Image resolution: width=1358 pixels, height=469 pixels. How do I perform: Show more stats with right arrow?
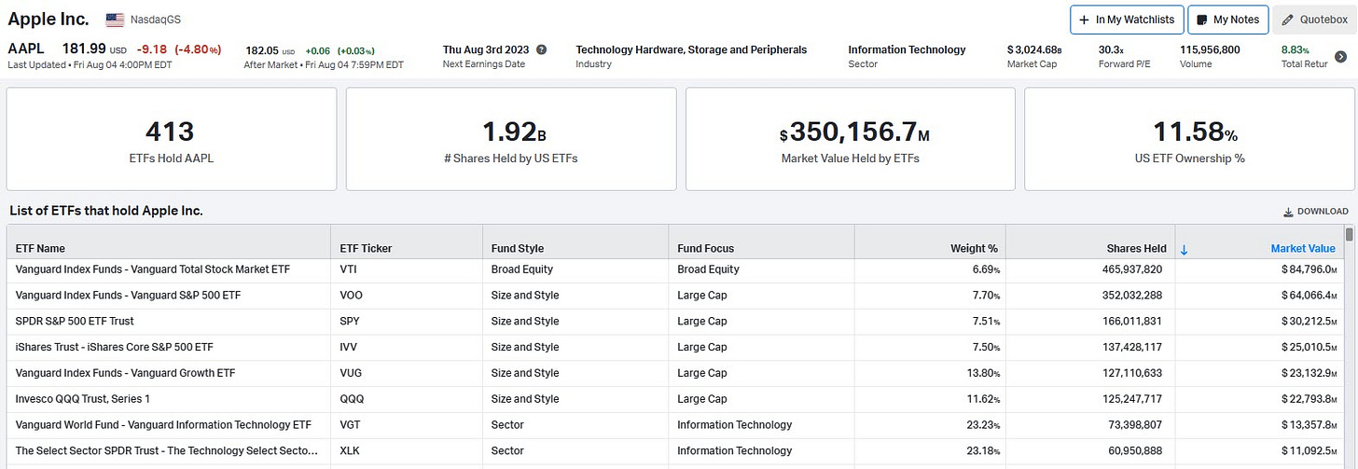click(x=1342, y=57)
